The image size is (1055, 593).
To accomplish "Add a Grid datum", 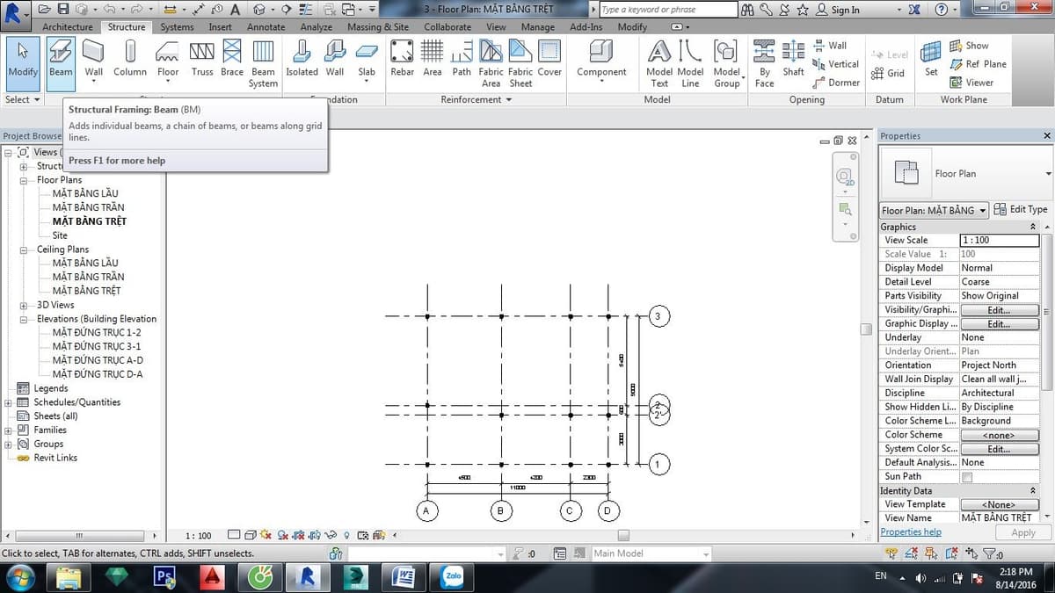I will 888,73.
